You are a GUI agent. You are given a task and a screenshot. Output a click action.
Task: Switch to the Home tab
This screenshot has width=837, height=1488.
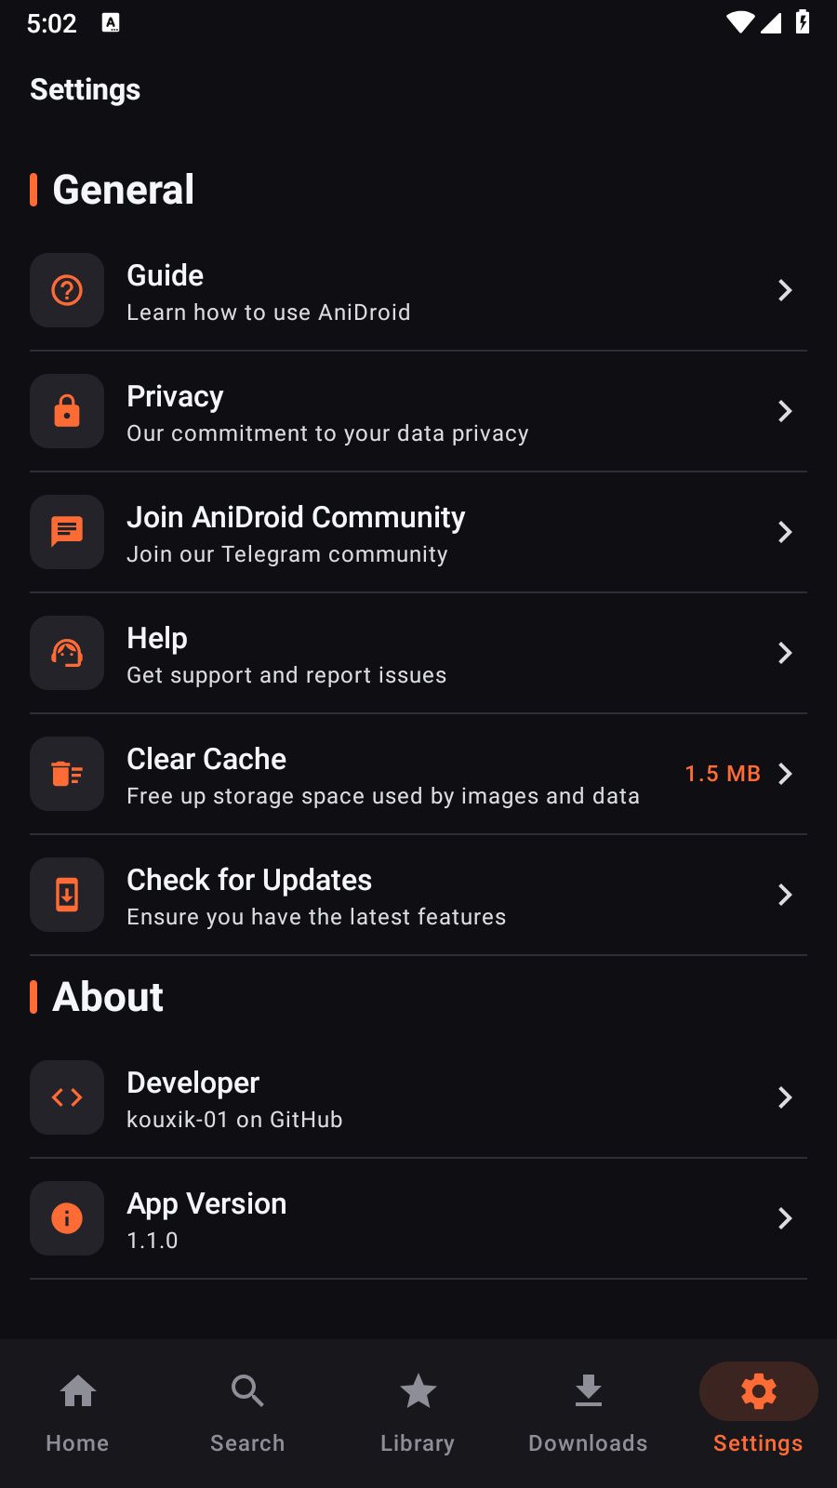(77, 1414)
